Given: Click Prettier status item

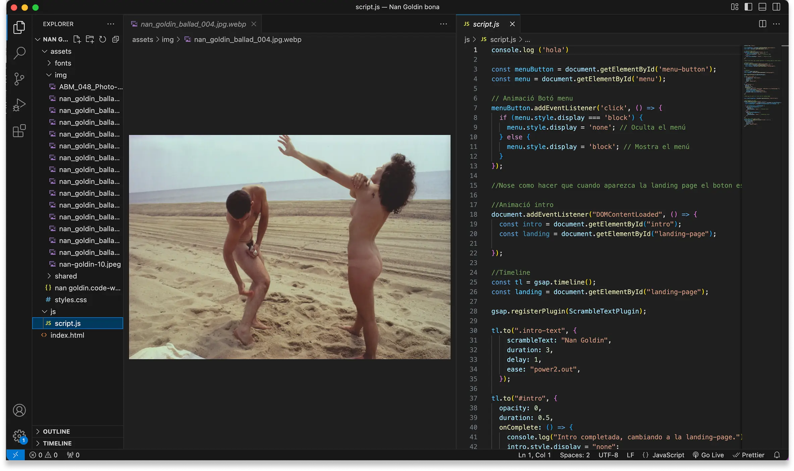Looking at the screenshot, I should [748, 455].
